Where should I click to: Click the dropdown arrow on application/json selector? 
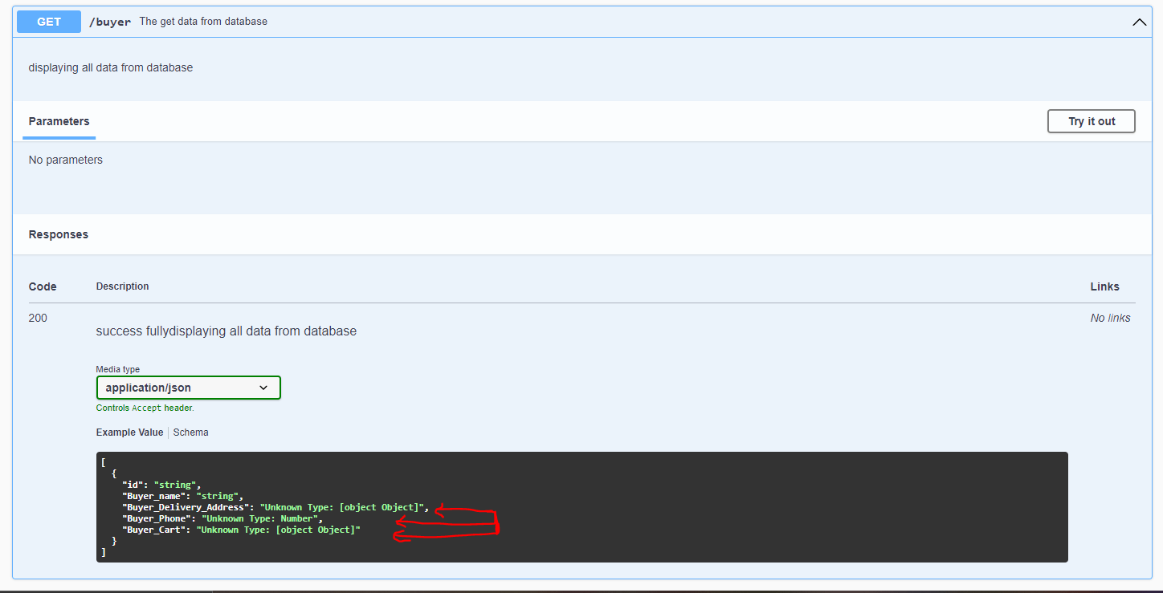(x=263, y=387)
